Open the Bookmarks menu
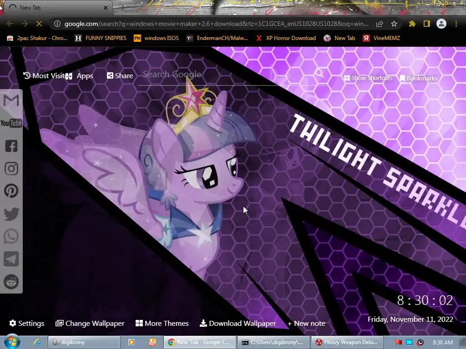Screen dimensions: 466x349 point(419,78)
